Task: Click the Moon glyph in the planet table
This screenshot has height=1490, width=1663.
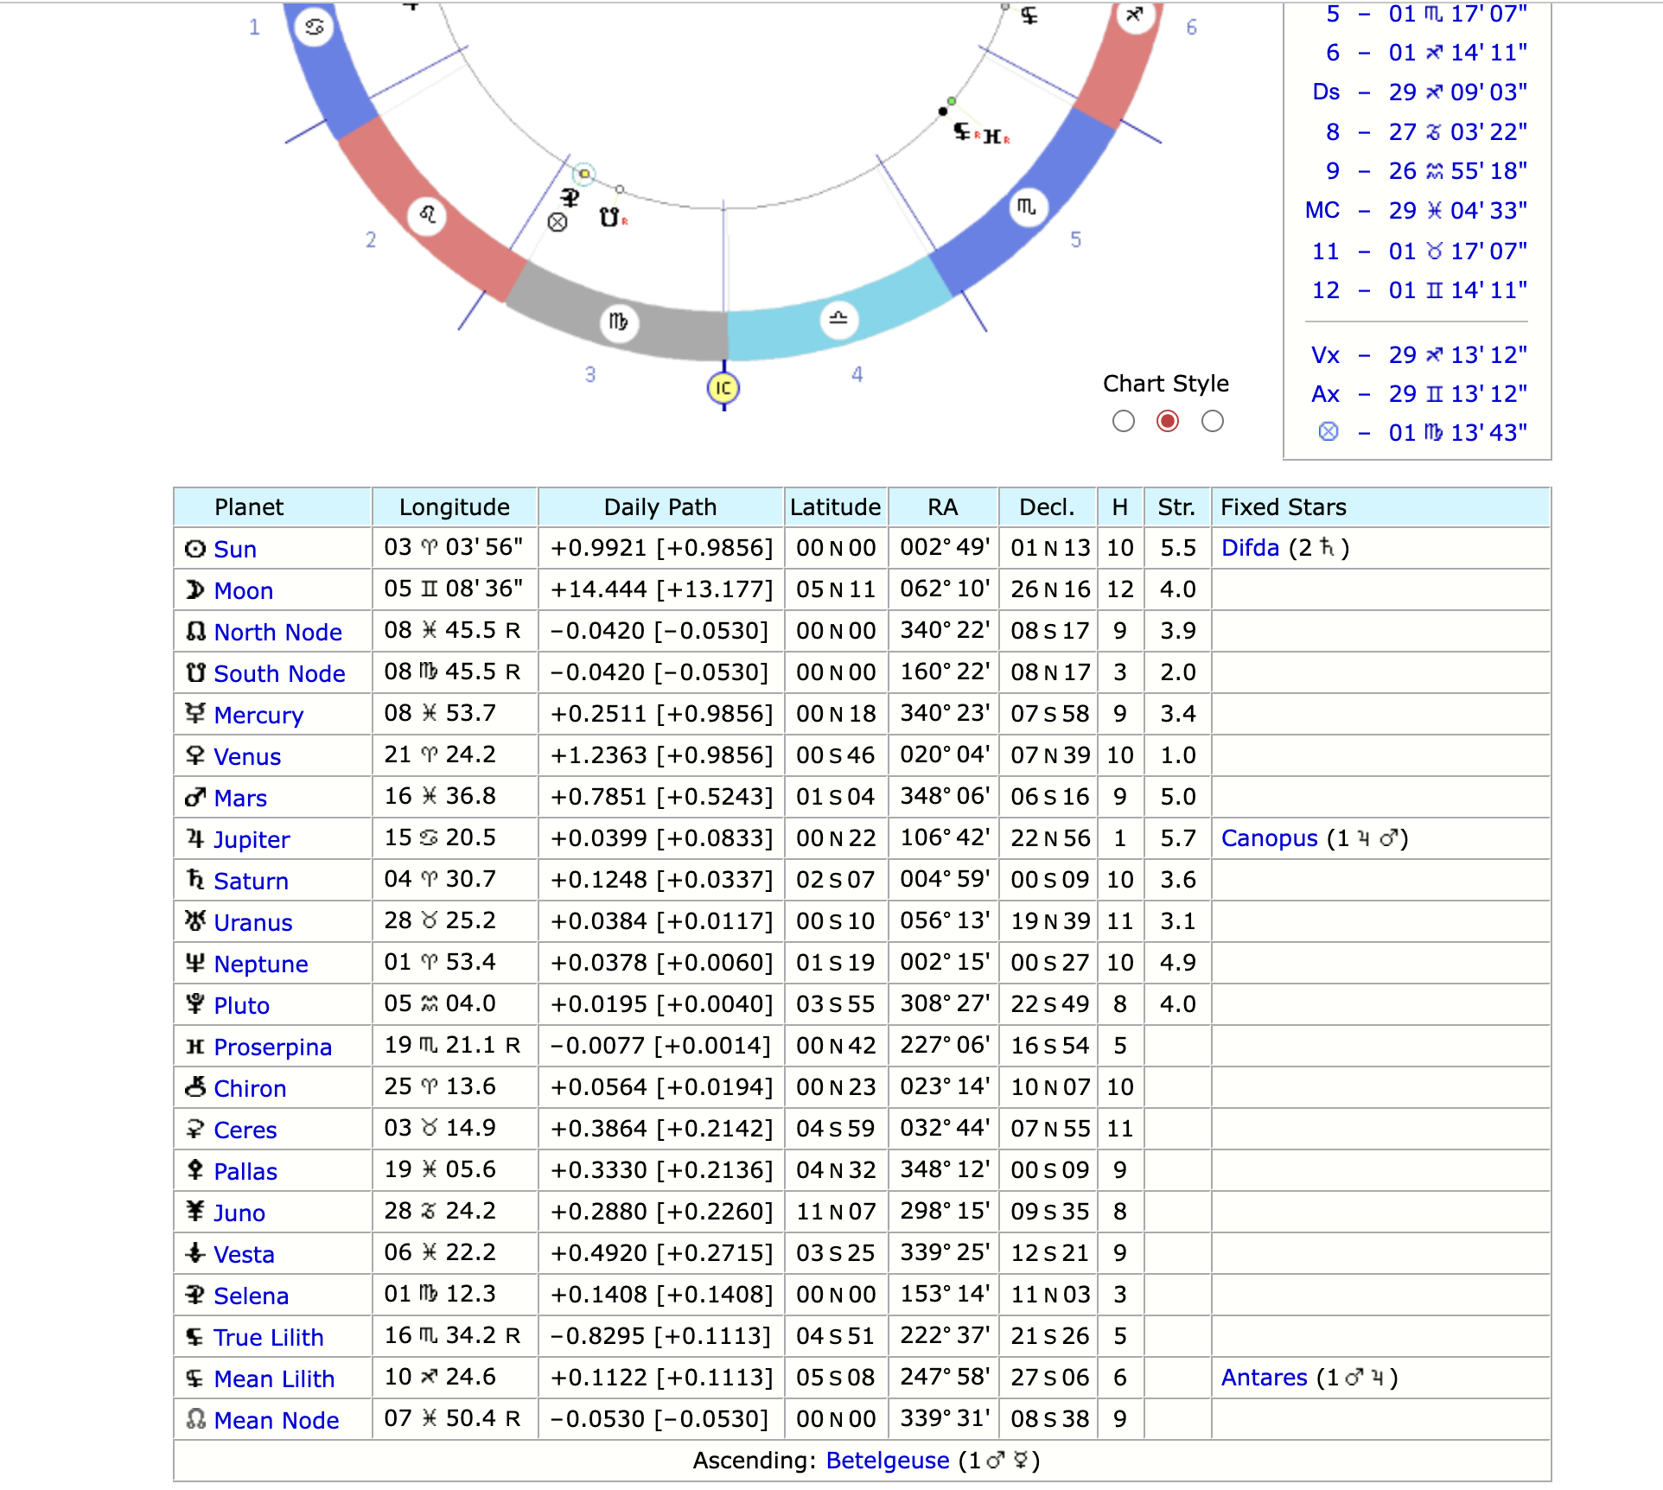Action: 195,589
